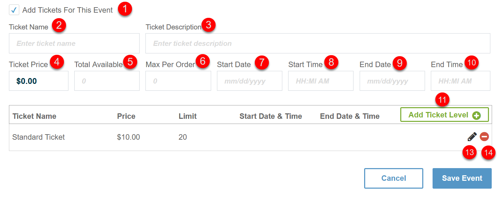Screen dimensions: 501x202
Task: Click into the Ticket Description field
Action: click(318, 43)
